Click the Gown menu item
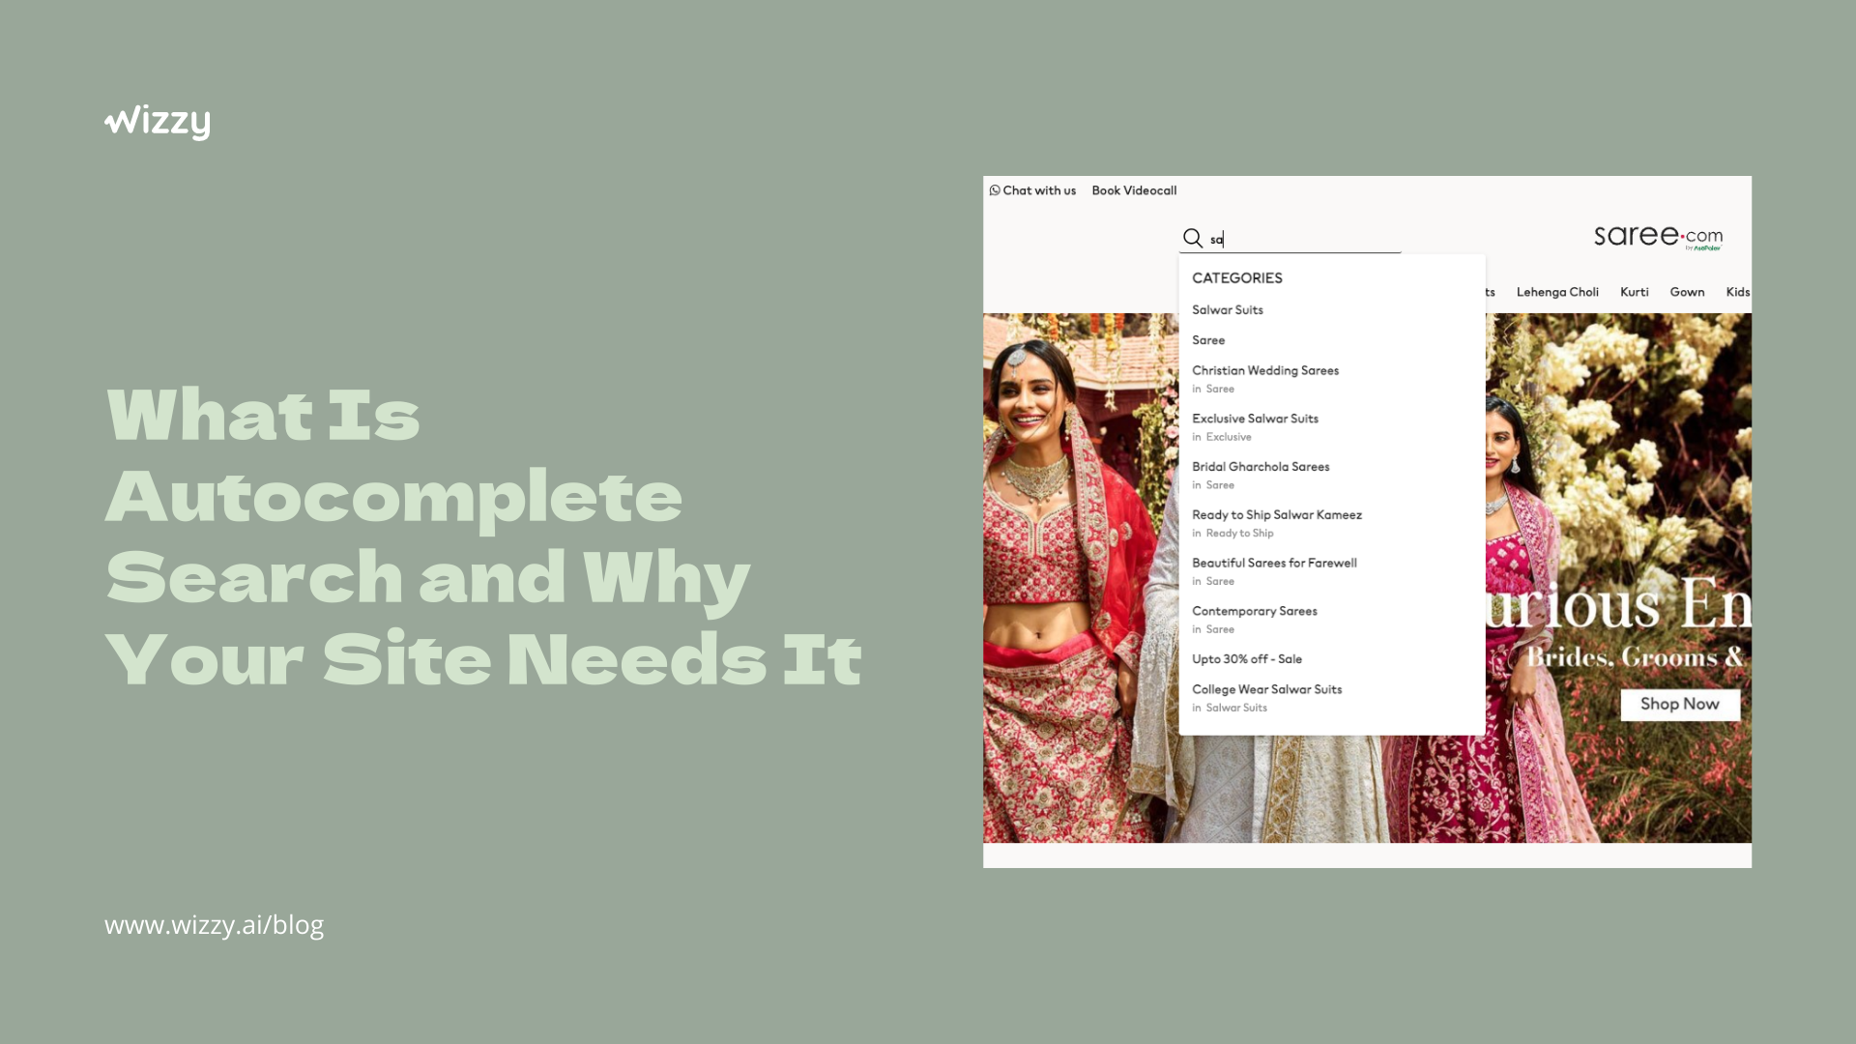Screen dimensions: 1856x1044 point(1687,292)
